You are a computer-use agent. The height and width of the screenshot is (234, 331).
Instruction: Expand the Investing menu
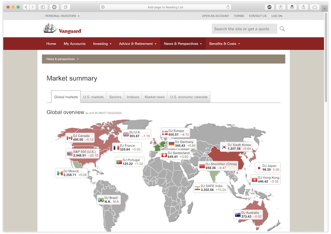102,44
